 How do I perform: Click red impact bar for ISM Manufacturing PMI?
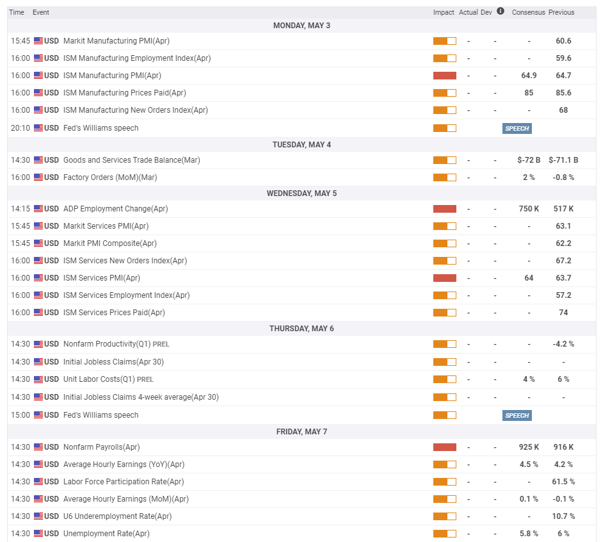click(444, 76)
